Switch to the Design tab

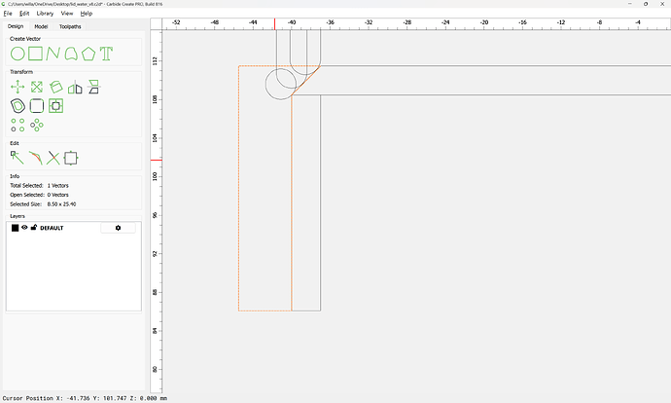coord(16,26)
